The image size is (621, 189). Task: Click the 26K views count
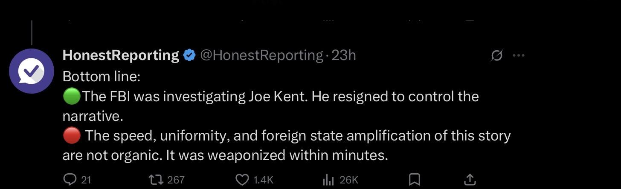coord(349,180)
